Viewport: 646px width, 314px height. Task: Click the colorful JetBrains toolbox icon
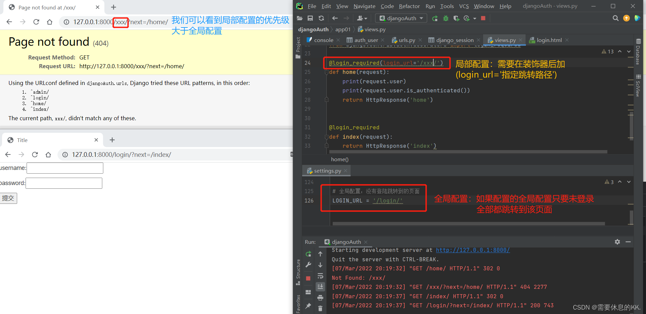[637, 18]
